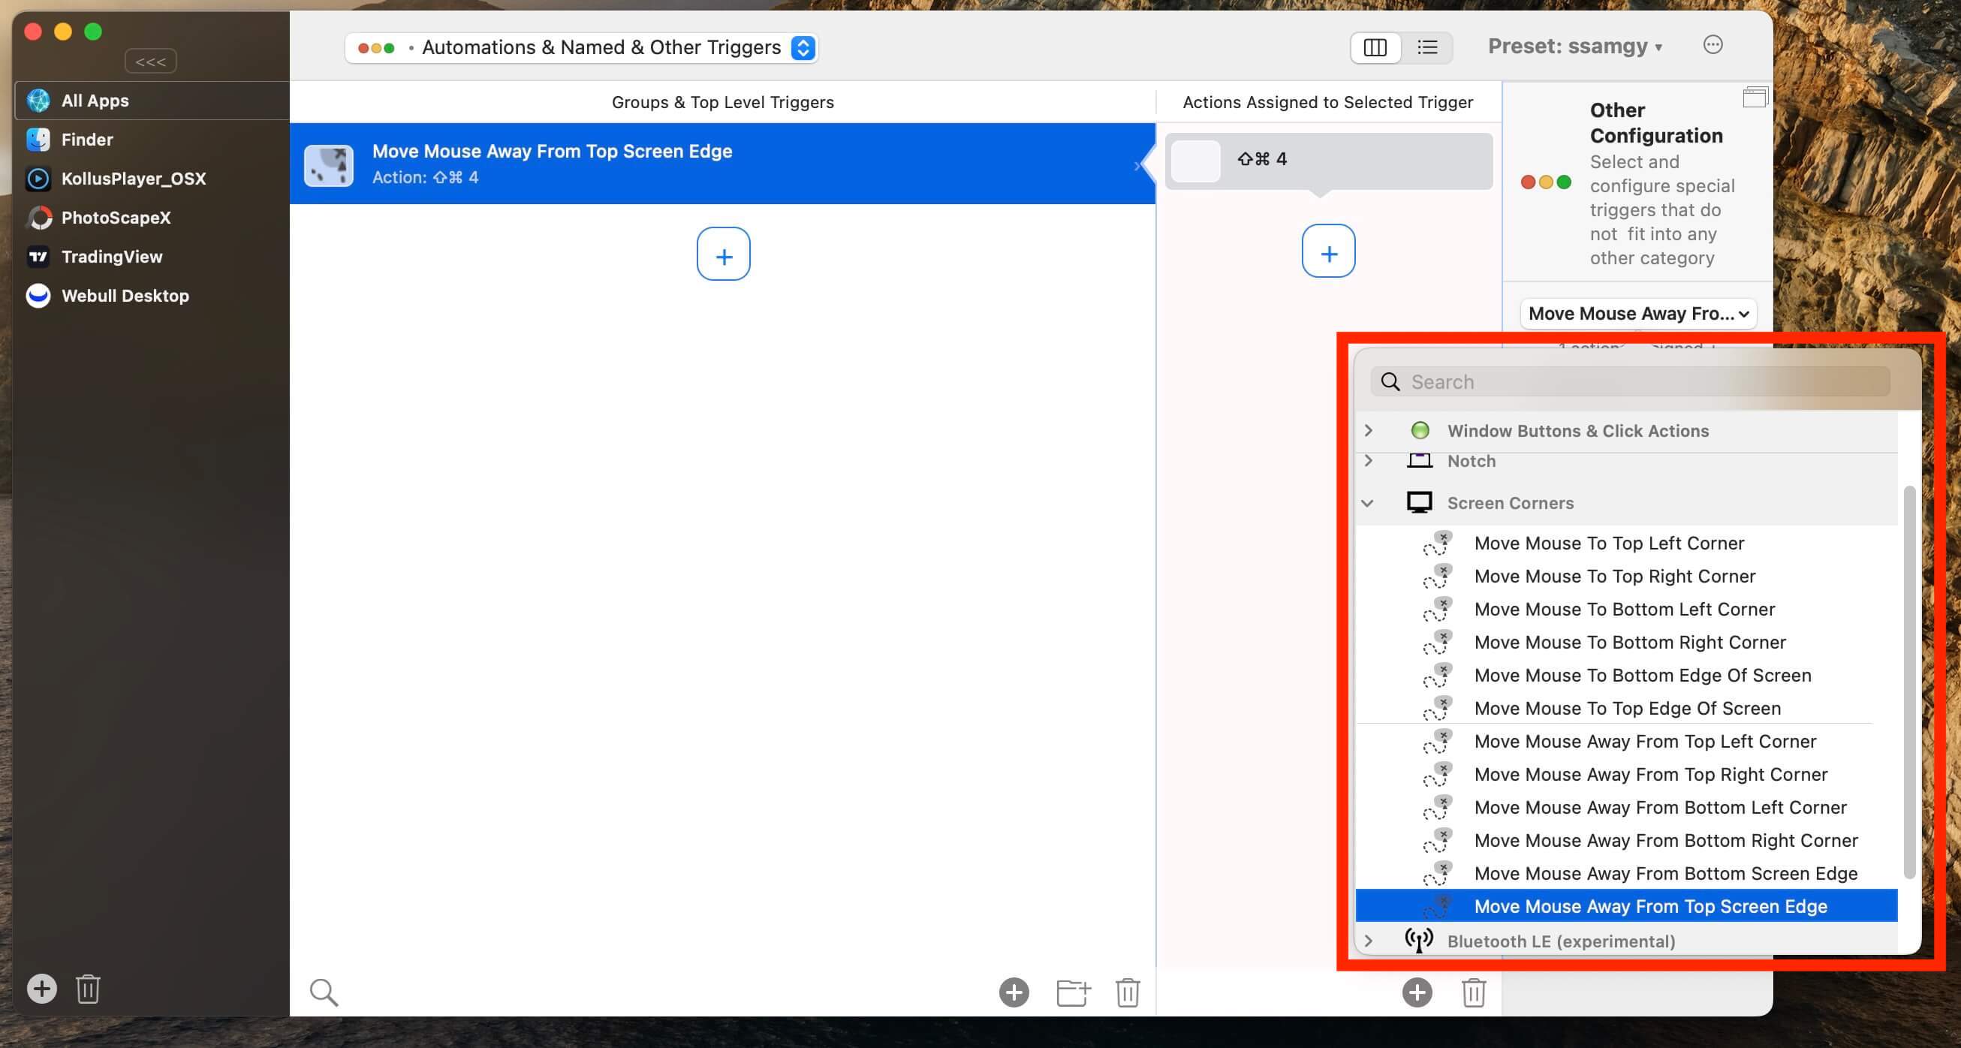This screenshot has width=1961, height=1048.
Task: Click the Other Configuration traffic-light icon
Action: 1545,182
